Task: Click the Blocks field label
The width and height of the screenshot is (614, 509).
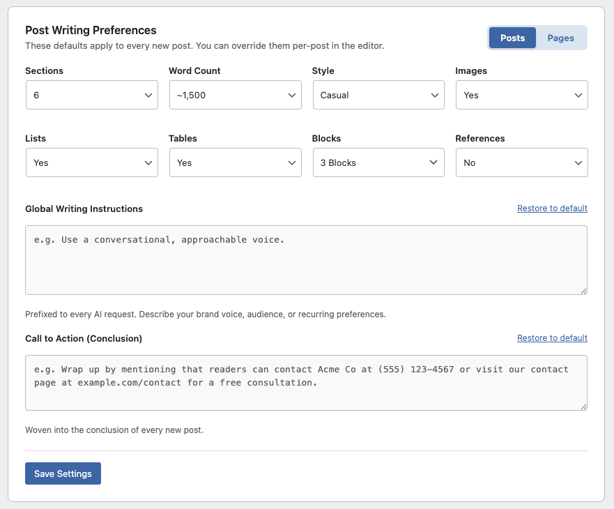Action: [x=327, y=138]
